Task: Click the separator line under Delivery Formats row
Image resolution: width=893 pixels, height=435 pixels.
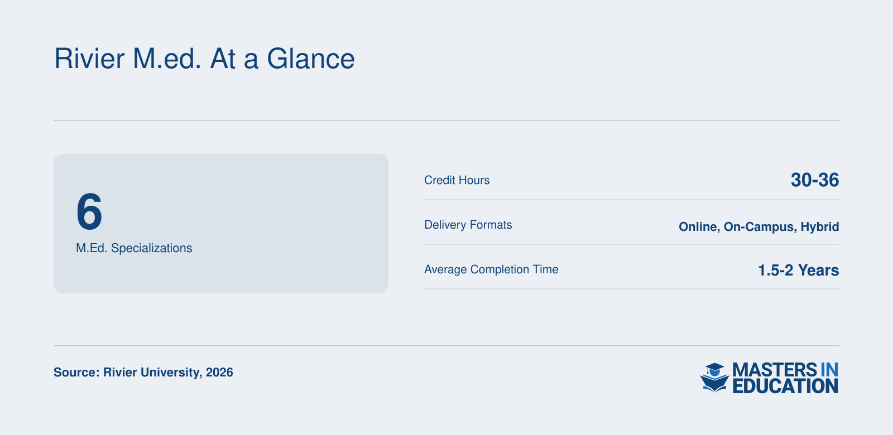Action: 632,244
